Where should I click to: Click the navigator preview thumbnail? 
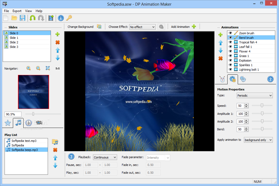pos(34,92)
